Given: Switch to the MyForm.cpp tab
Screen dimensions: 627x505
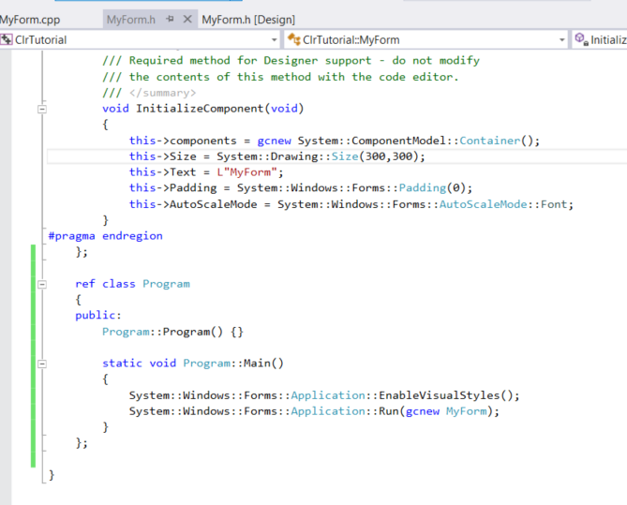Looking at the screenshot, I should [30, 19].
